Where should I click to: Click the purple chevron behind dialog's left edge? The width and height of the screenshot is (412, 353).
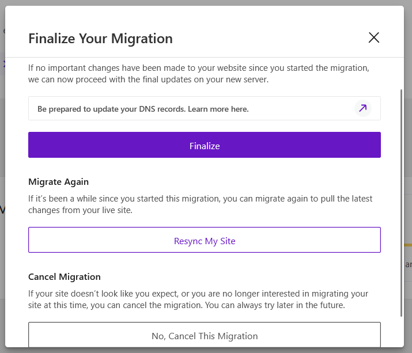(3, 63)
